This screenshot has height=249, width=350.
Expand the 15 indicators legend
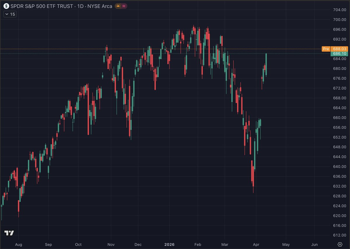pos(10,14)
